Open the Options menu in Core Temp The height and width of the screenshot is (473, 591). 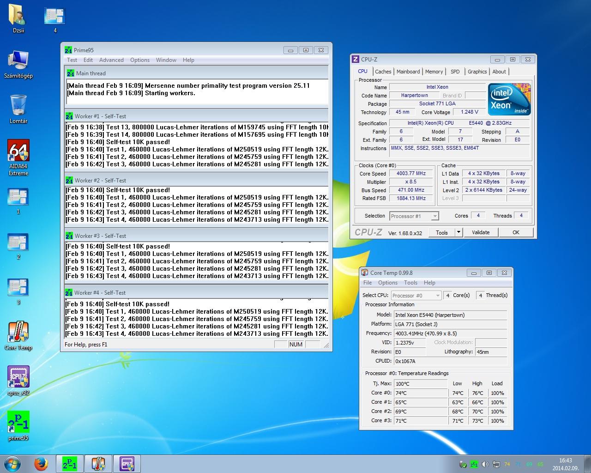click(387, 283)
